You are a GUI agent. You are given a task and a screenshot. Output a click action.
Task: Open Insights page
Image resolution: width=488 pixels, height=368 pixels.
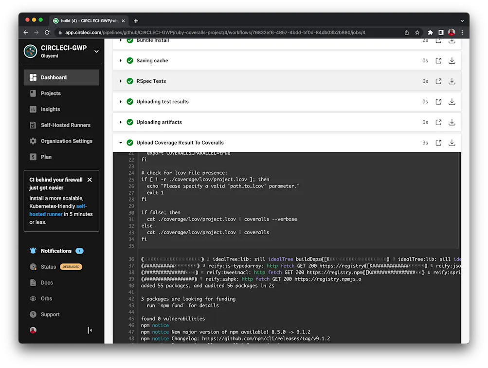tap(50, 109)
